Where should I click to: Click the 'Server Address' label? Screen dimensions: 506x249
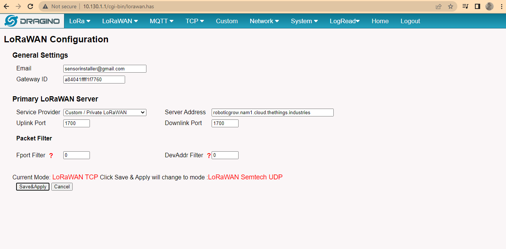[x=185, y=112]
